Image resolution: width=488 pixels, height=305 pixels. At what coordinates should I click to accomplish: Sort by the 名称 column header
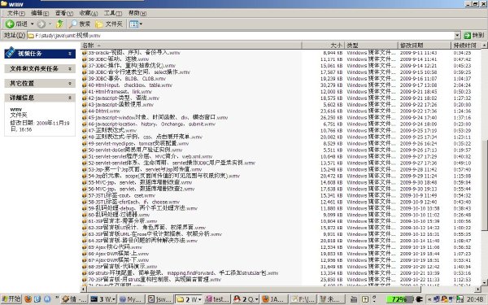[x=191, y=46]
